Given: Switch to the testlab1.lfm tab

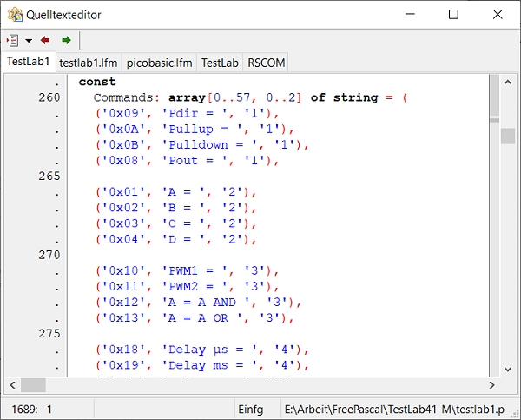Looking at the screenshot, I should 89,63.
